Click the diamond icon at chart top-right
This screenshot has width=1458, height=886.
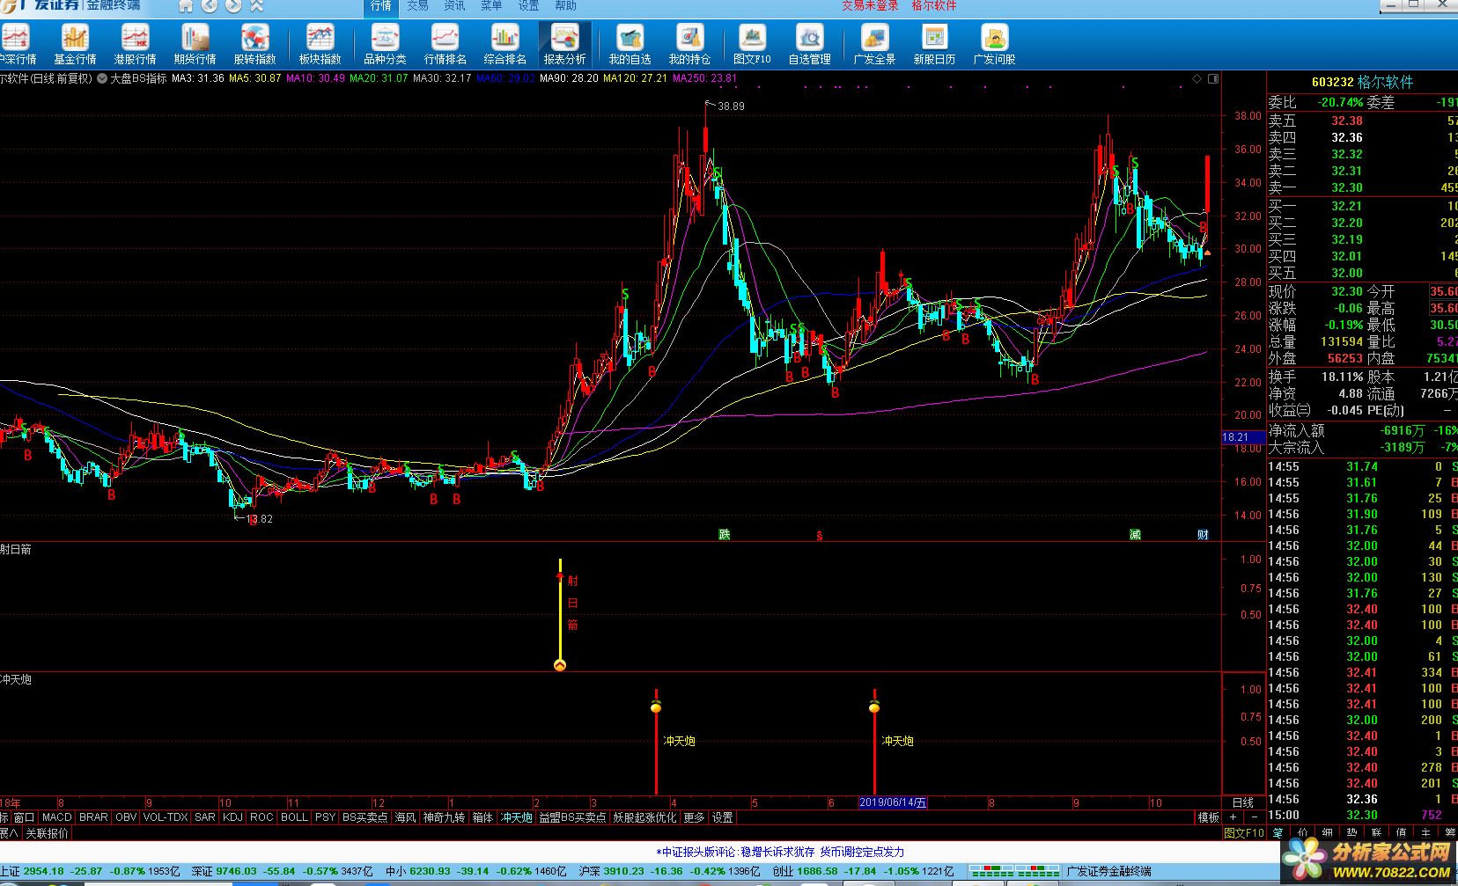(x=1197, y=78)
